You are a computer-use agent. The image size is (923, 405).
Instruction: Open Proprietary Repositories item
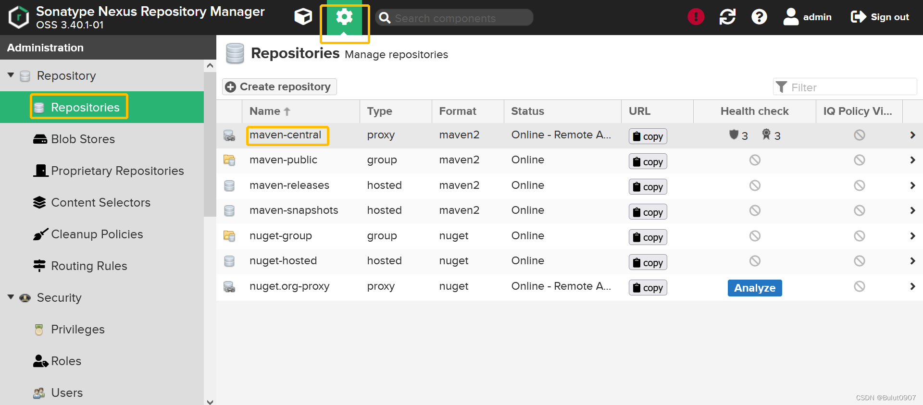pos(102,171)
